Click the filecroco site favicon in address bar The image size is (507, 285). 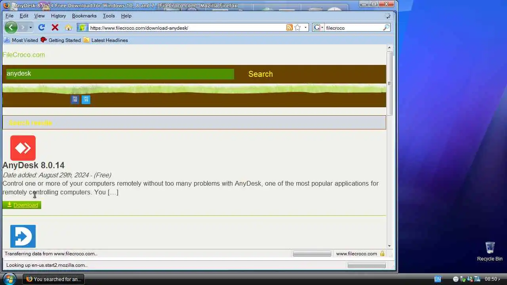(83, 28)
